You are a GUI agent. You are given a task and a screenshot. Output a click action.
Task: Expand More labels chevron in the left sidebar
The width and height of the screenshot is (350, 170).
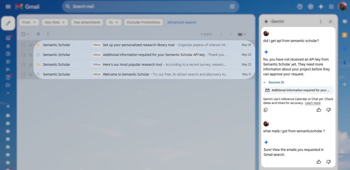tap(8, 93)
